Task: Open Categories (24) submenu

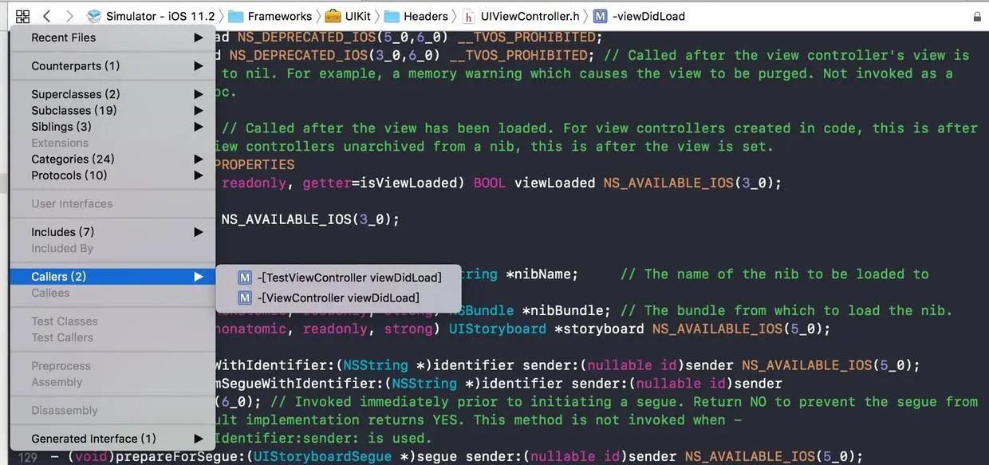Action: tap(112, 159)
